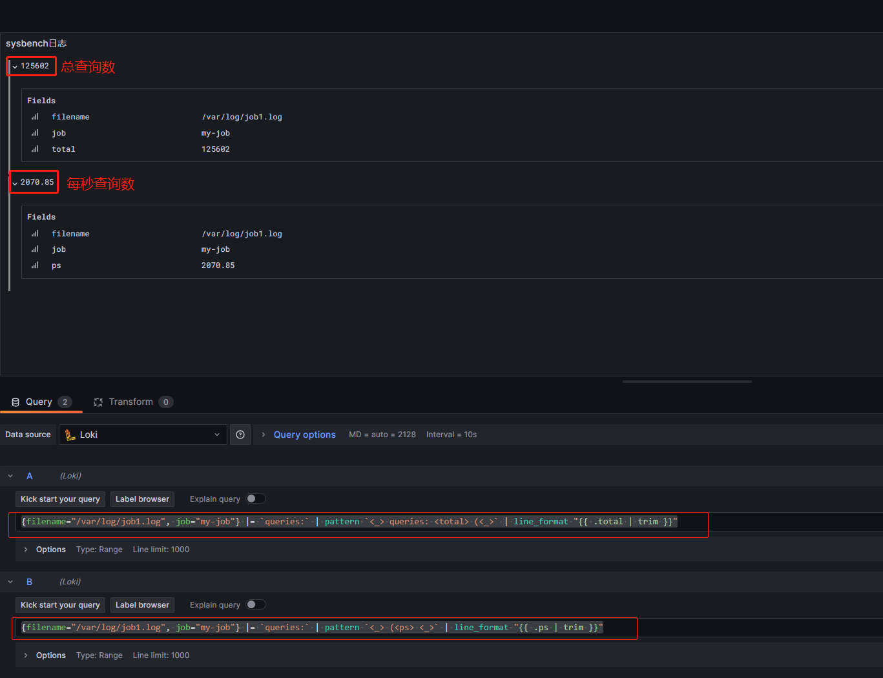Open Label browser for query B
The height and width of the screenshot is (678, 883).
point(142,605)
